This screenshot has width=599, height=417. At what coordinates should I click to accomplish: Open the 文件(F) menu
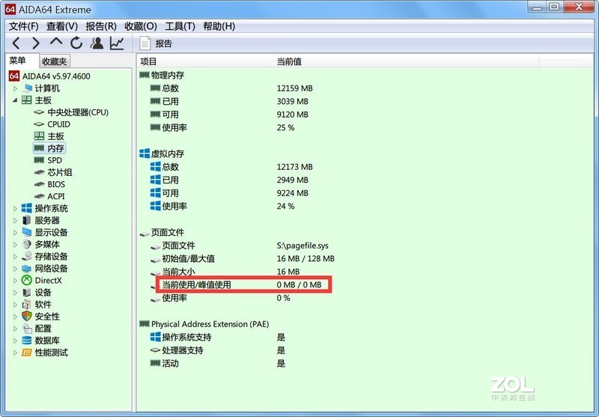[x=24, y=26]
